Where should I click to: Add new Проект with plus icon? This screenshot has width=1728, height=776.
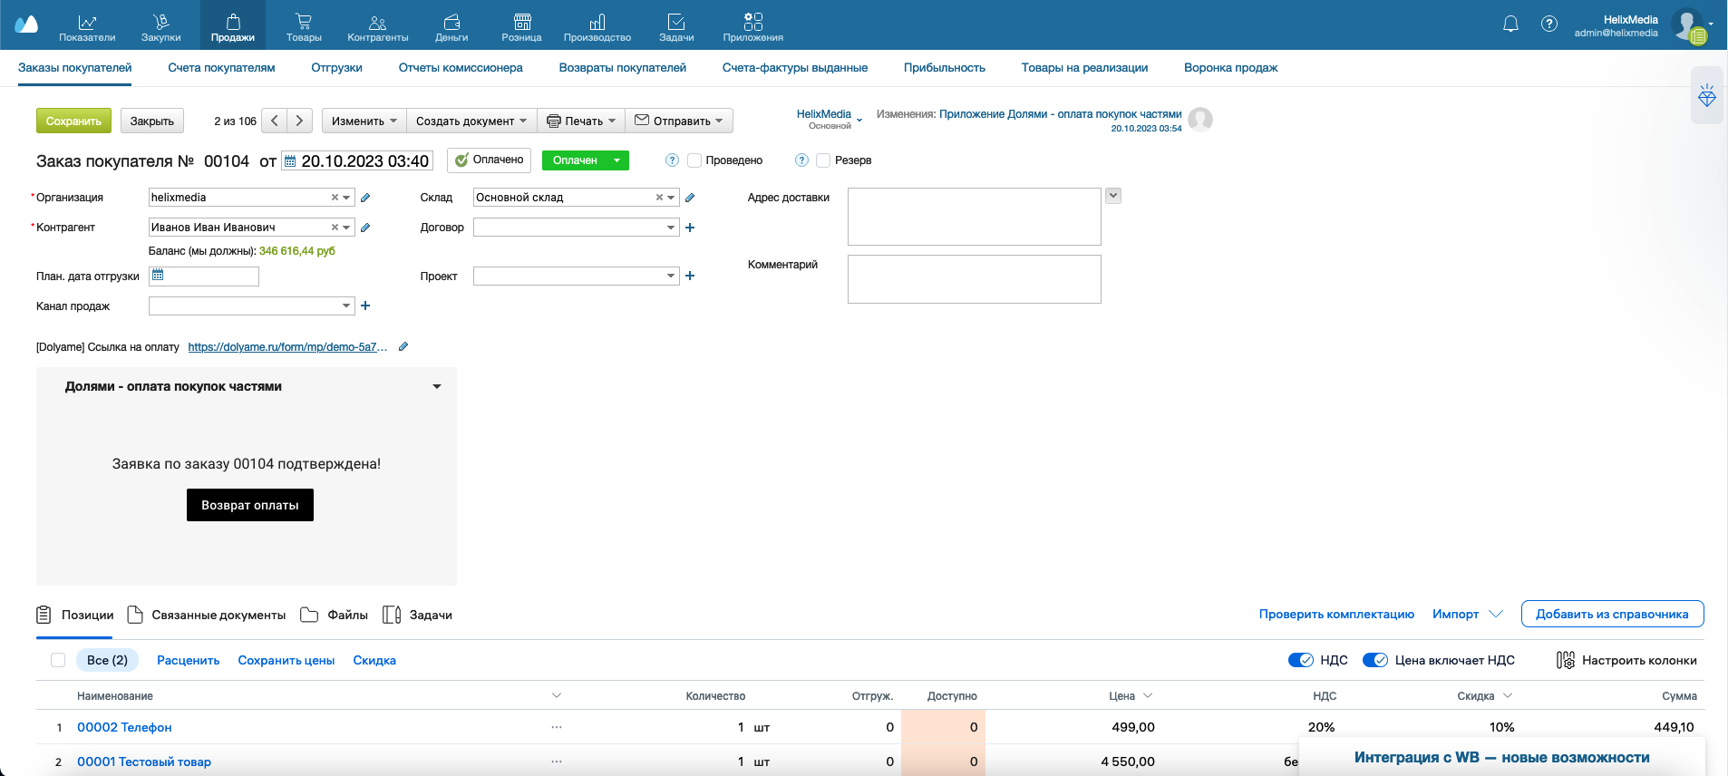[690, 276]
